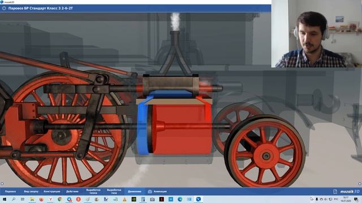Screen dimensions: 362x203
Task: Open the red-black square taskbar app
Action: tap(161, 199)
